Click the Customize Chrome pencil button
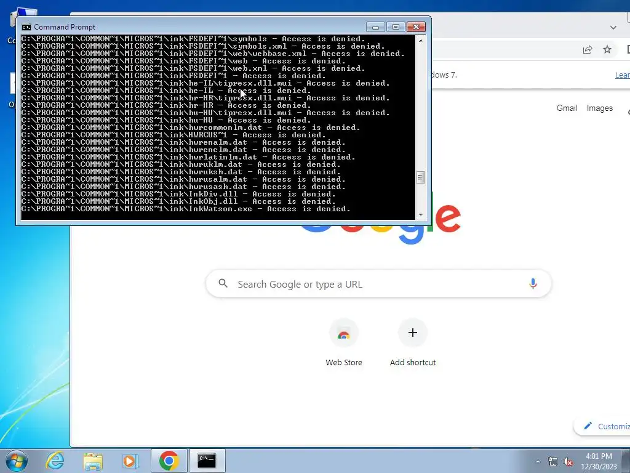Viewport: 630px width, 473px height. 602,426
